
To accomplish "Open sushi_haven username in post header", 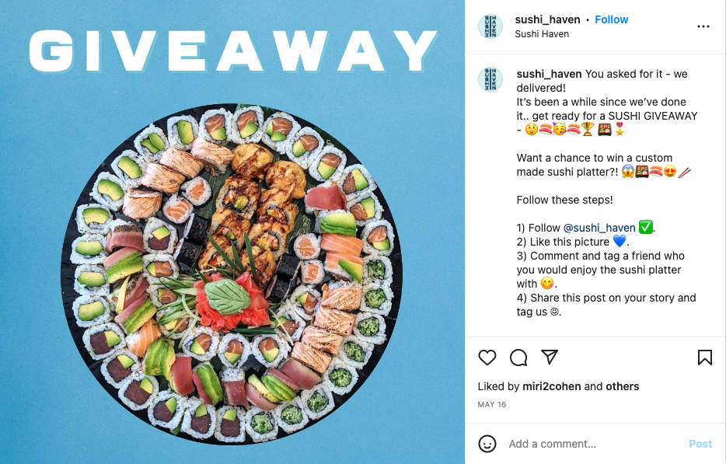I will click(x=547, y=19).
